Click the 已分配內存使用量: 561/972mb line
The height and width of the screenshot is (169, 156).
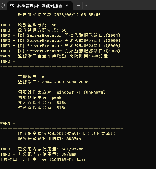point(42,149)
